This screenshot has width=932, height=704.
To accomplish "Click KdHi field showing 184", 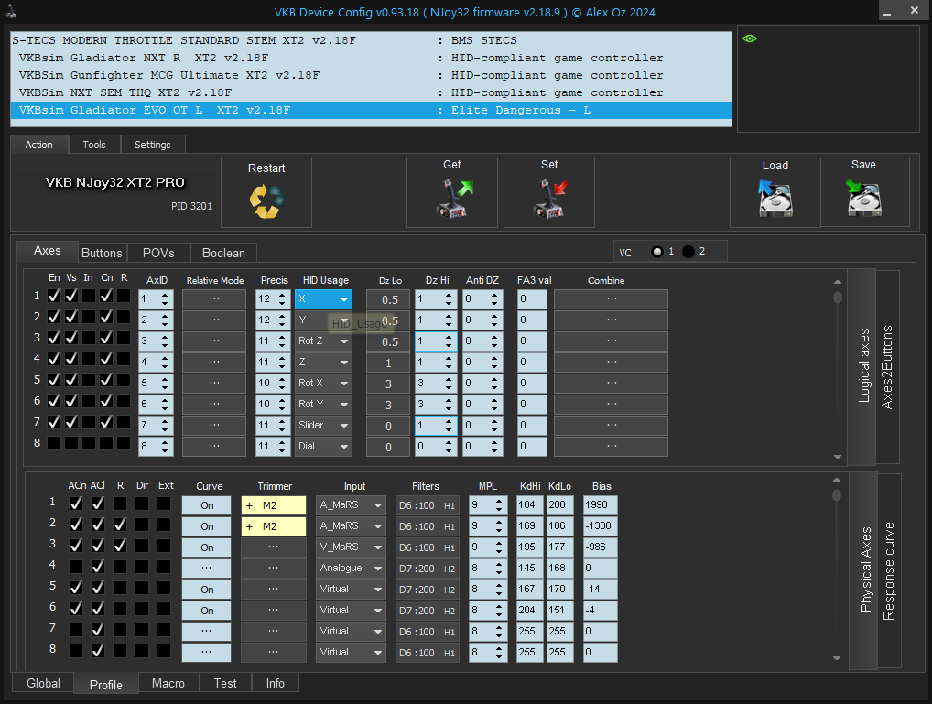I will click(529, 505).
